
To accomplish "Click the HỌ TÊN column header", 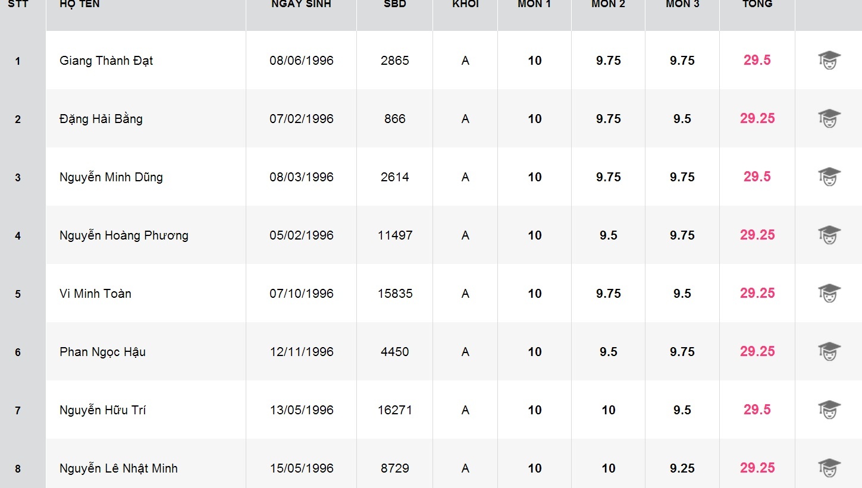I will (x=80, y=5).
